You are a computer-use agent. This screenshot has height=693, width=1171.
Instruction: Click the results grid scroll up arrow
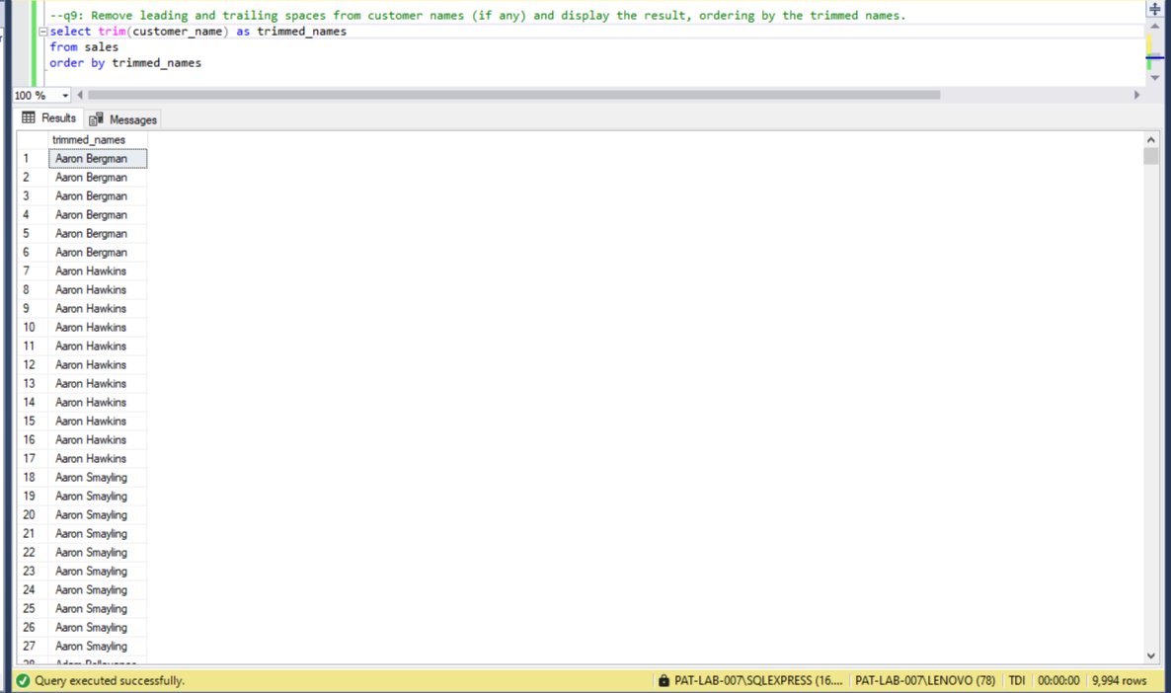[1151, 139]
